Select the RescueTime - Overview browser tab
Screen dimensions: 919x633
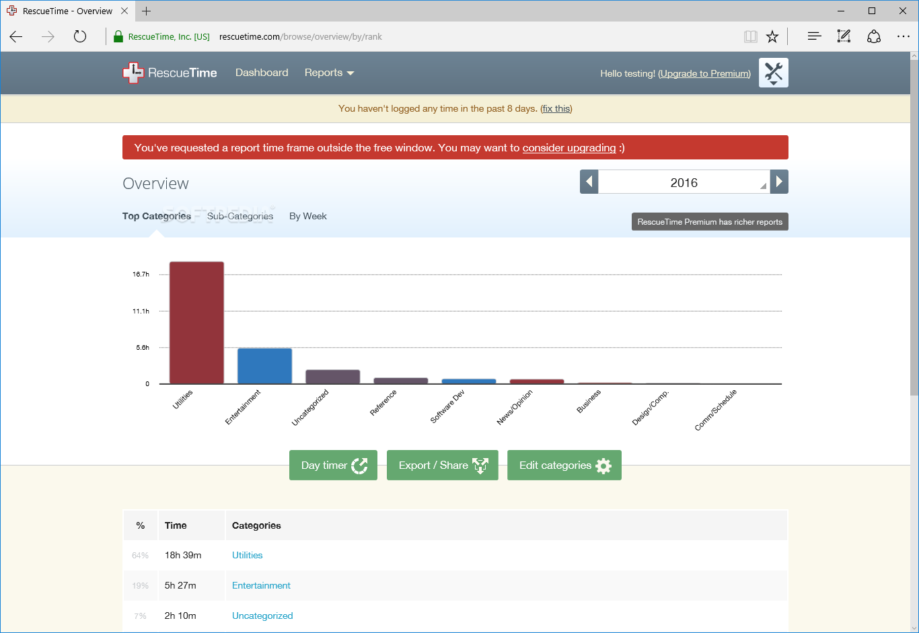(67, 11)
